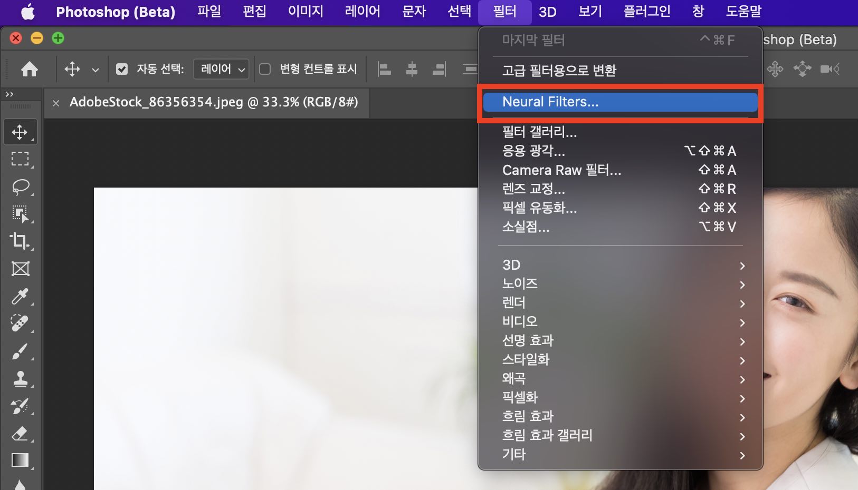This screenshot has height=490, width=858.
Task: Click the Move tool icon in options bar
Action: [72, 69]
